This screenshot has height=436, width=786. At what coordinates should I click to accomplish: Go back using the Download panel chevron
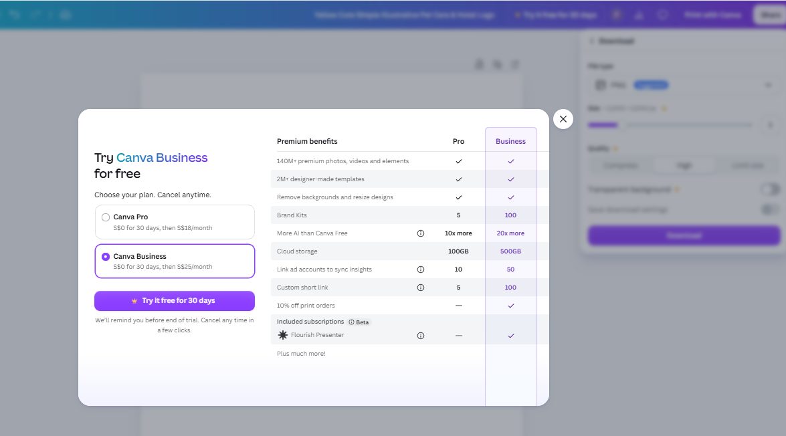(591, 41)
